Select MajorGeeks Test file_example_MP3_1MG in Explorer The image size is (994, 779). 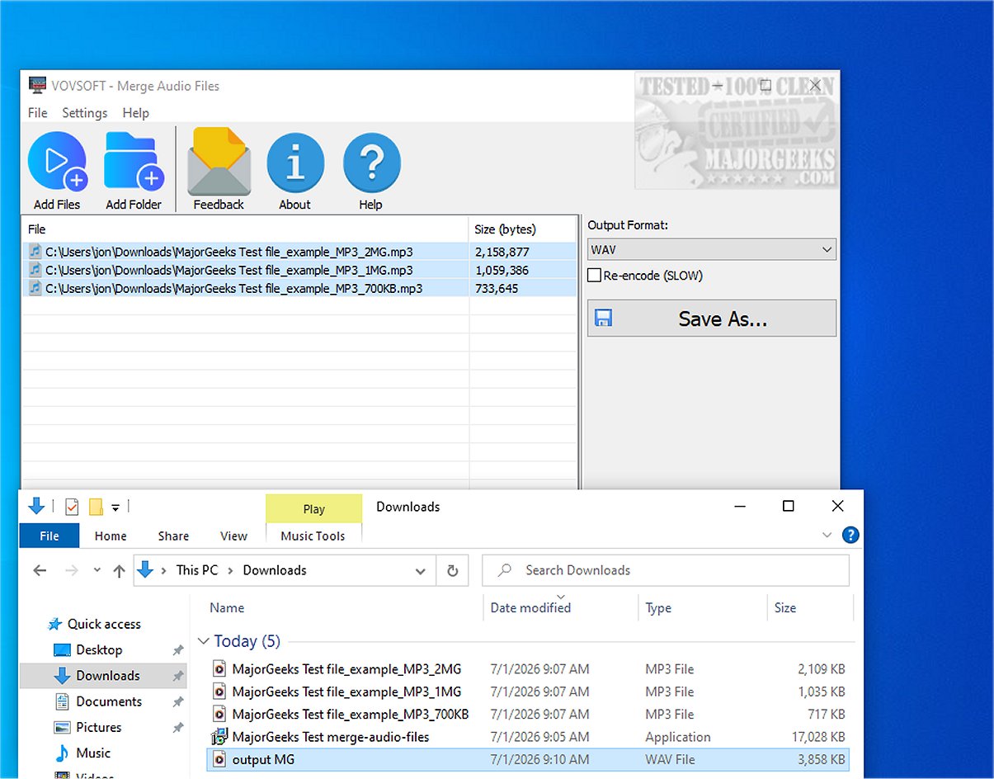point(346,692)
